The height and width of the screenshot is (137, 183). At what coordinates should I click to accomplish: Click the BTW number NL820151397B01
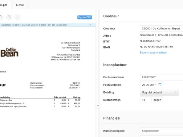(x=151, y=41)
